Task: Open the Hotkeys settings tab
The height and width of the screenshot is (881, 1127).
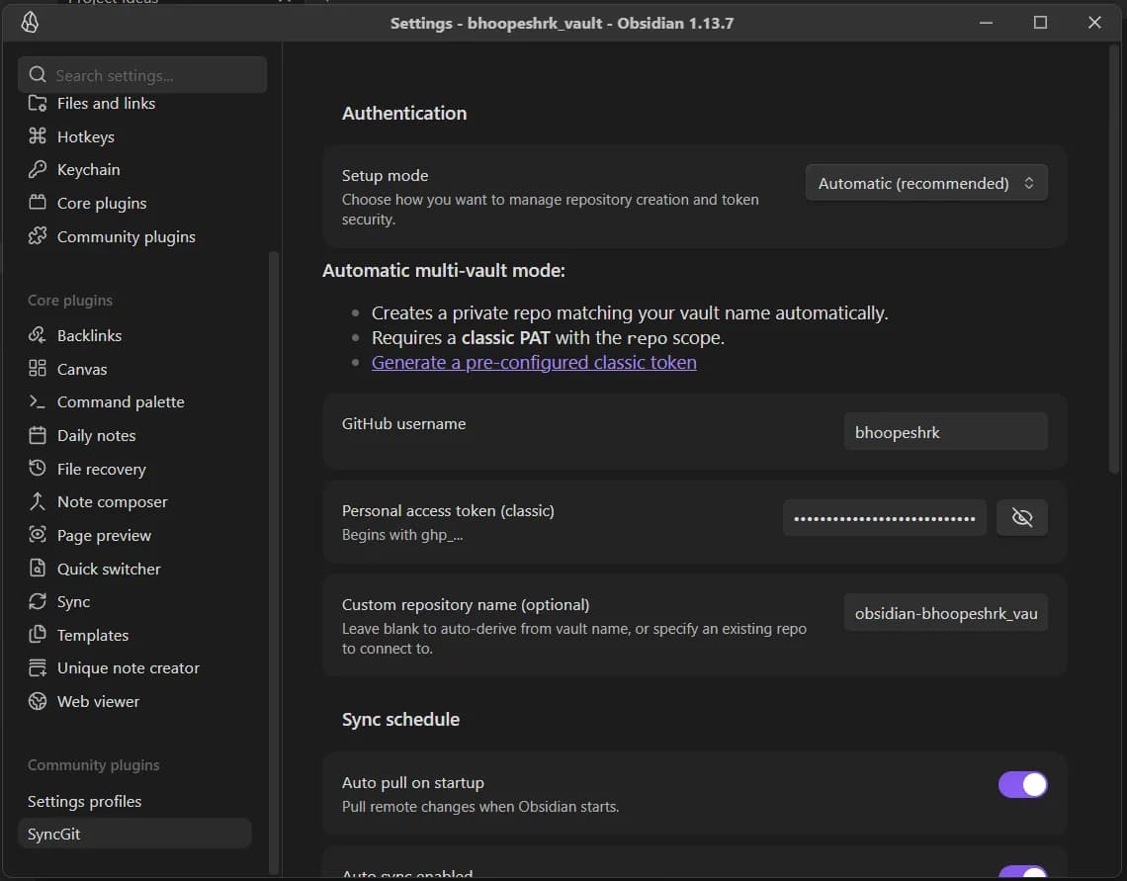Action: click(134, 136)
